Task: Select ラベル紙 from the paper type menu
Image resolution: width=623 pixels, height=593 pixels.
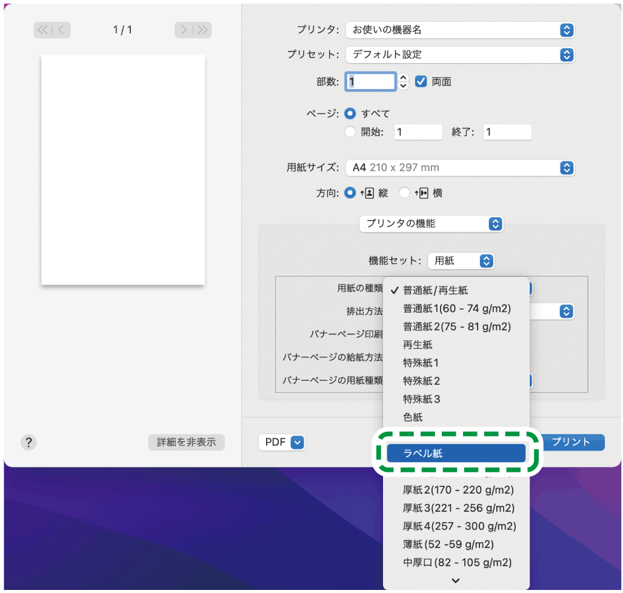Action: pos(456,452)
